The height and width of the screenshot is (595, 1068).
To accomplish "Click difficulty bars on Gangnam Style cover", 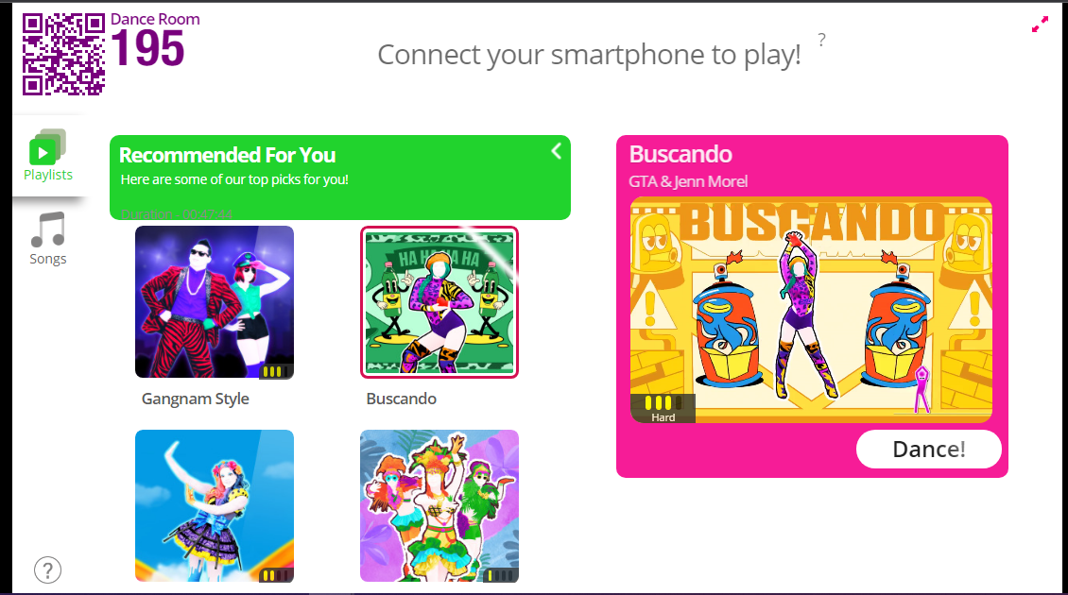I will 273,372.
